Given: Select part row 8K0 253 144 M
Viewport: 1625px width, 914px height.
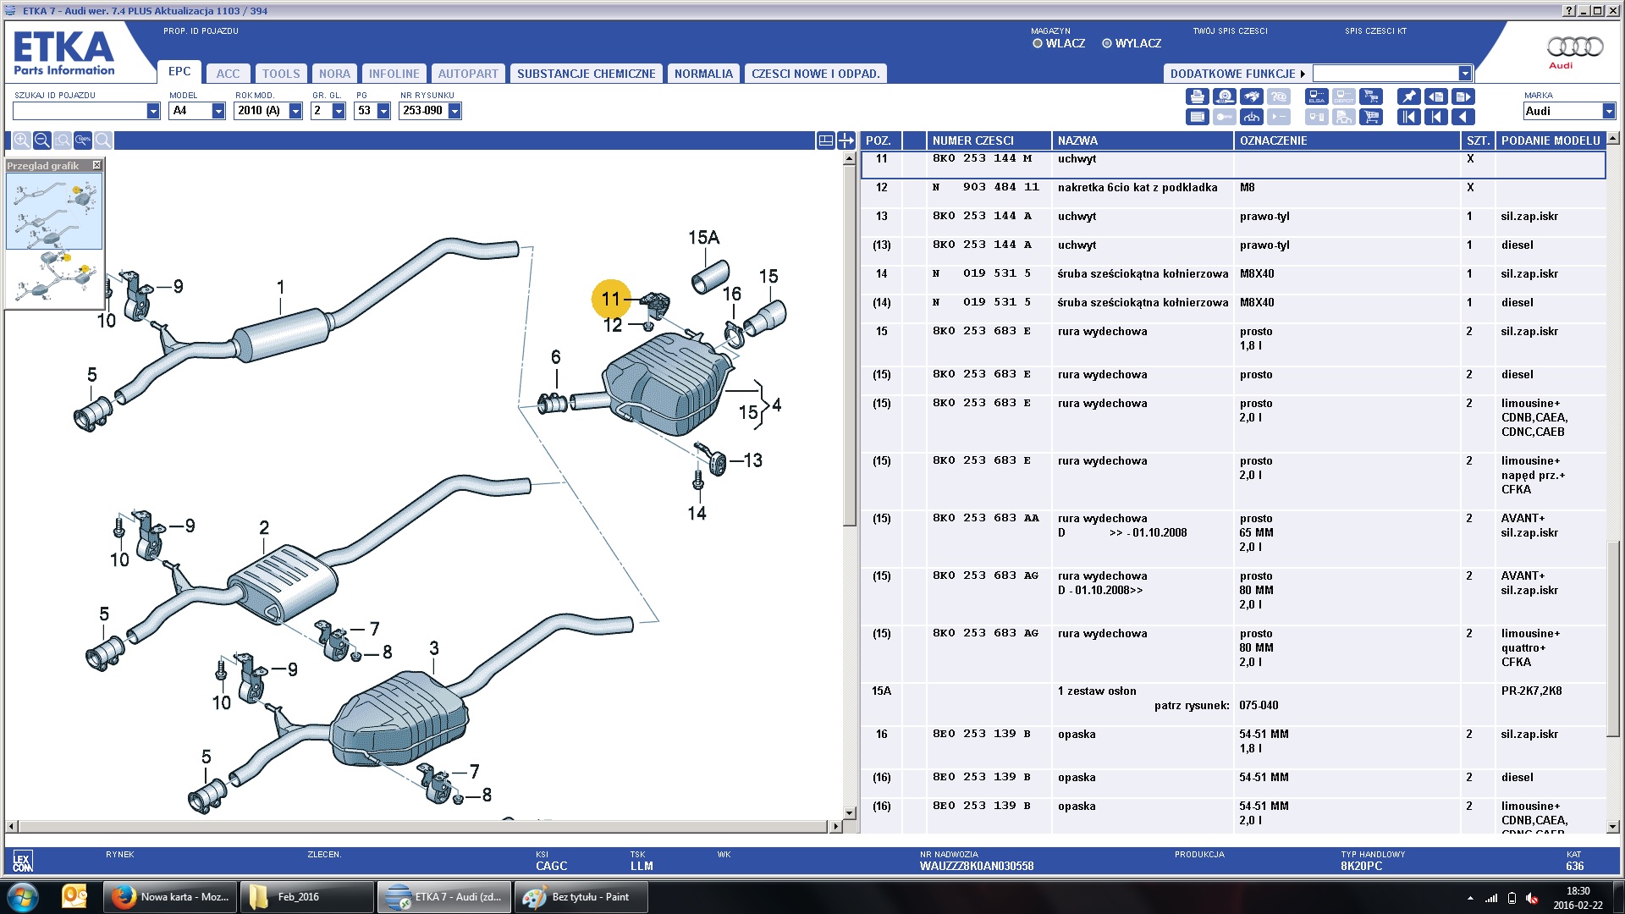Looking at the screenshot, I should (1233, 164).
